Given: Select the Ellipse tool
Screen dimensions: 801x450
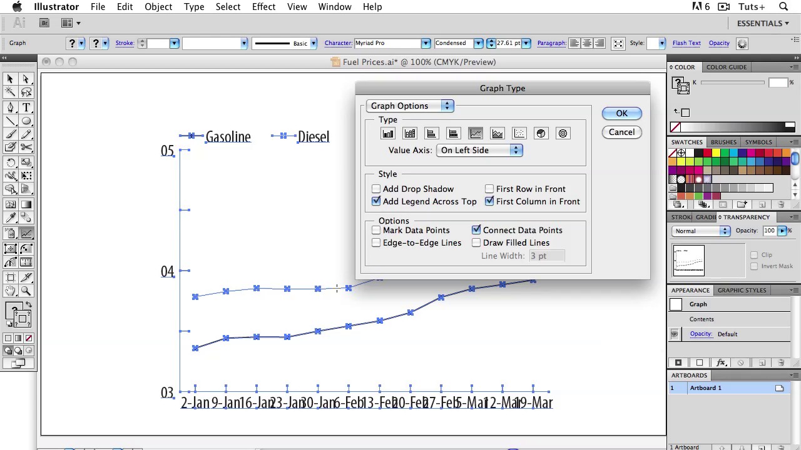Looking at the screenshot, I should [26, 121].
